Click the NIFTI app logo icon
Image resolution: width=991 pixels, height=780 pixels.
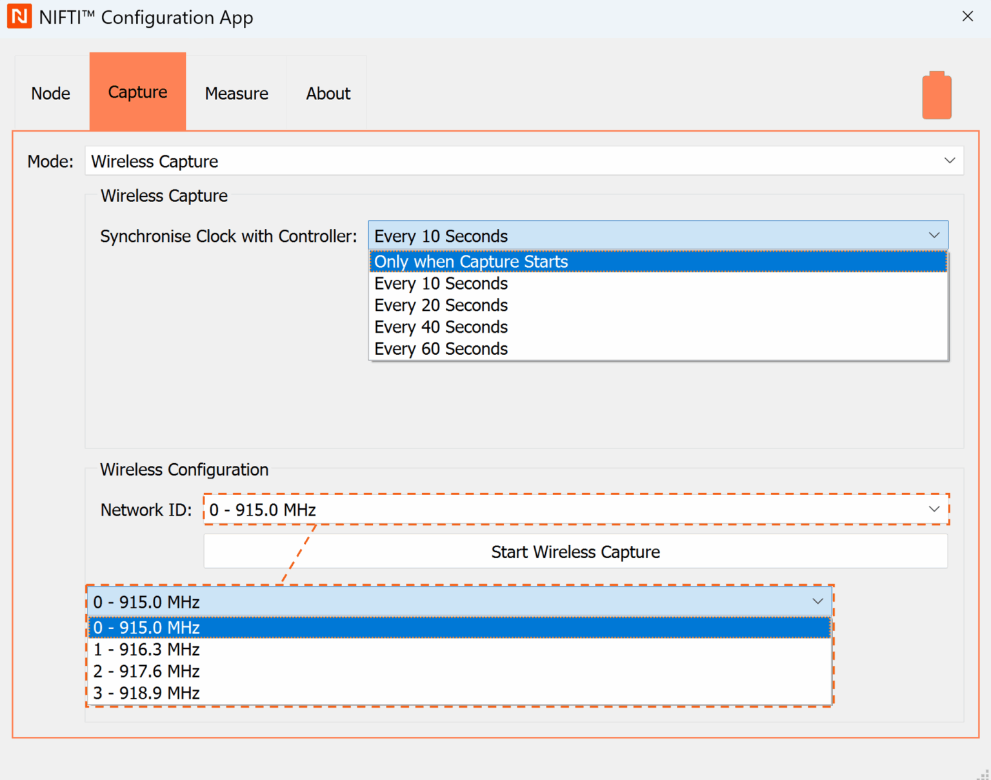[19, 17]
